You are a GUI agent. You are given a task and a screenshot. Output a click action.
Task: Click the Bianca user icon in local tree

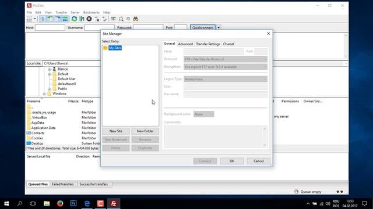54,69
